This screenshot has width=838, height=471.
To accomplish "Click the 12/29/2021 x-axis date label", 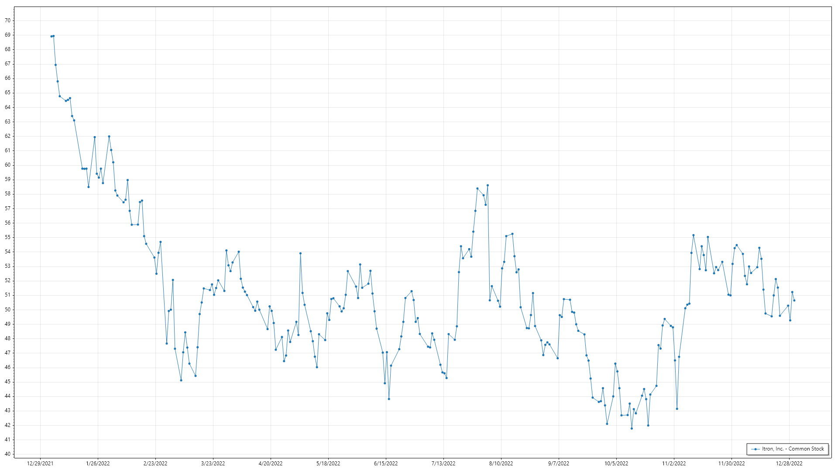I will tap(40, 464).
